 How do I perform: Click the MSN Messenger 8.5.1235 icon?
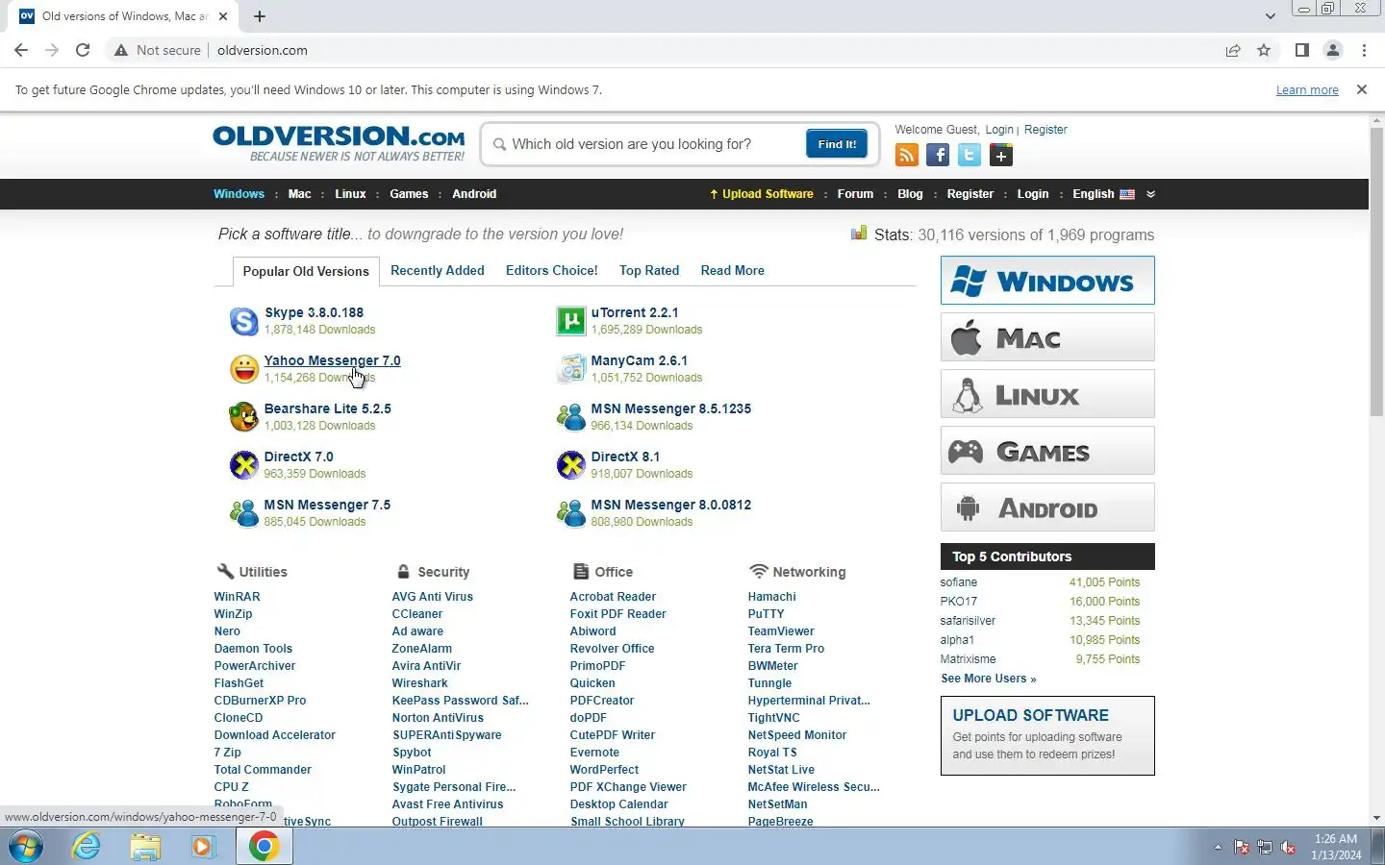pos(571,417)
